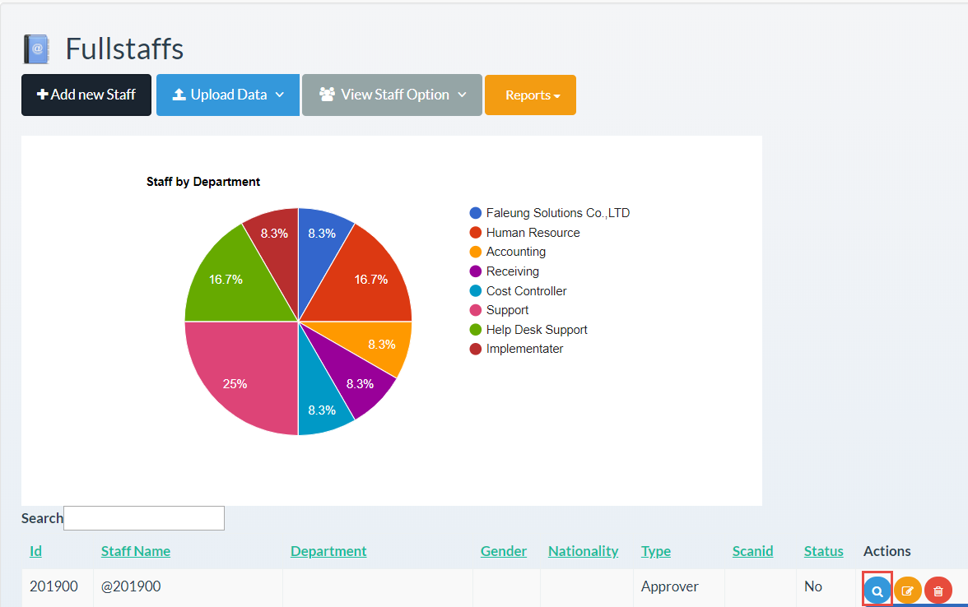Image resolution: width=968 pixels, height=607 pixels.
Task: Click the address book icon beside Fullstaffs title
Action: pyautogui.click(x=36, y=49)
